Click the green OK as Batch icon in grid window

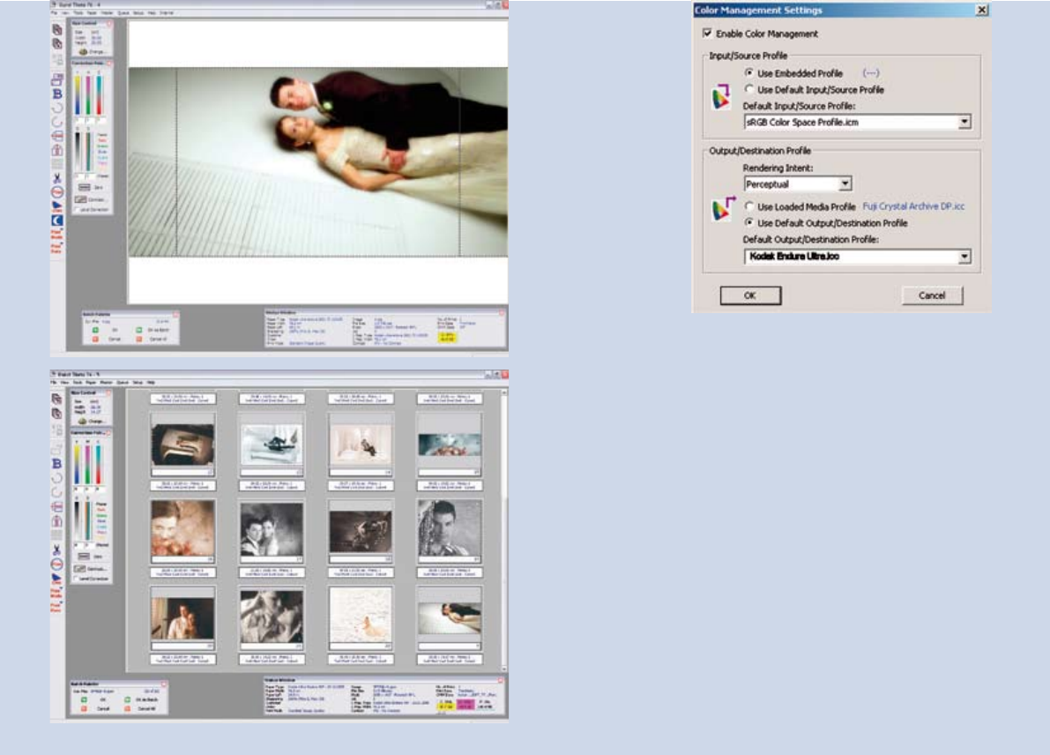click(x=127, y=700)
